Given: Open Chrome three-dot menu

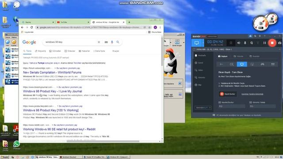Looking at the screenshot, I should (x=160, y=27).
